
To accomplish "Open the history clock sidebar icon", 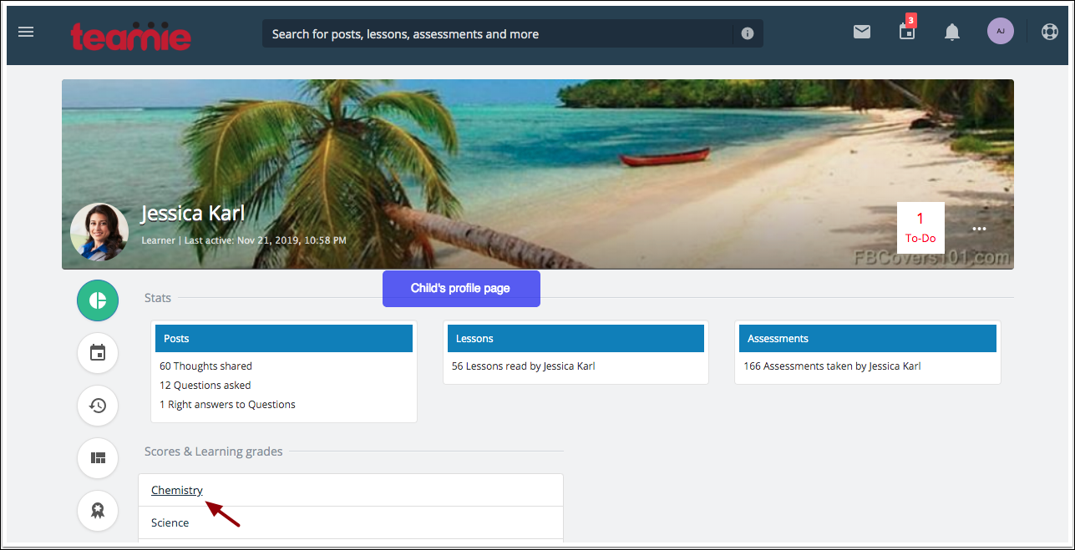I will pyautogui.click(x=98, y=406).
